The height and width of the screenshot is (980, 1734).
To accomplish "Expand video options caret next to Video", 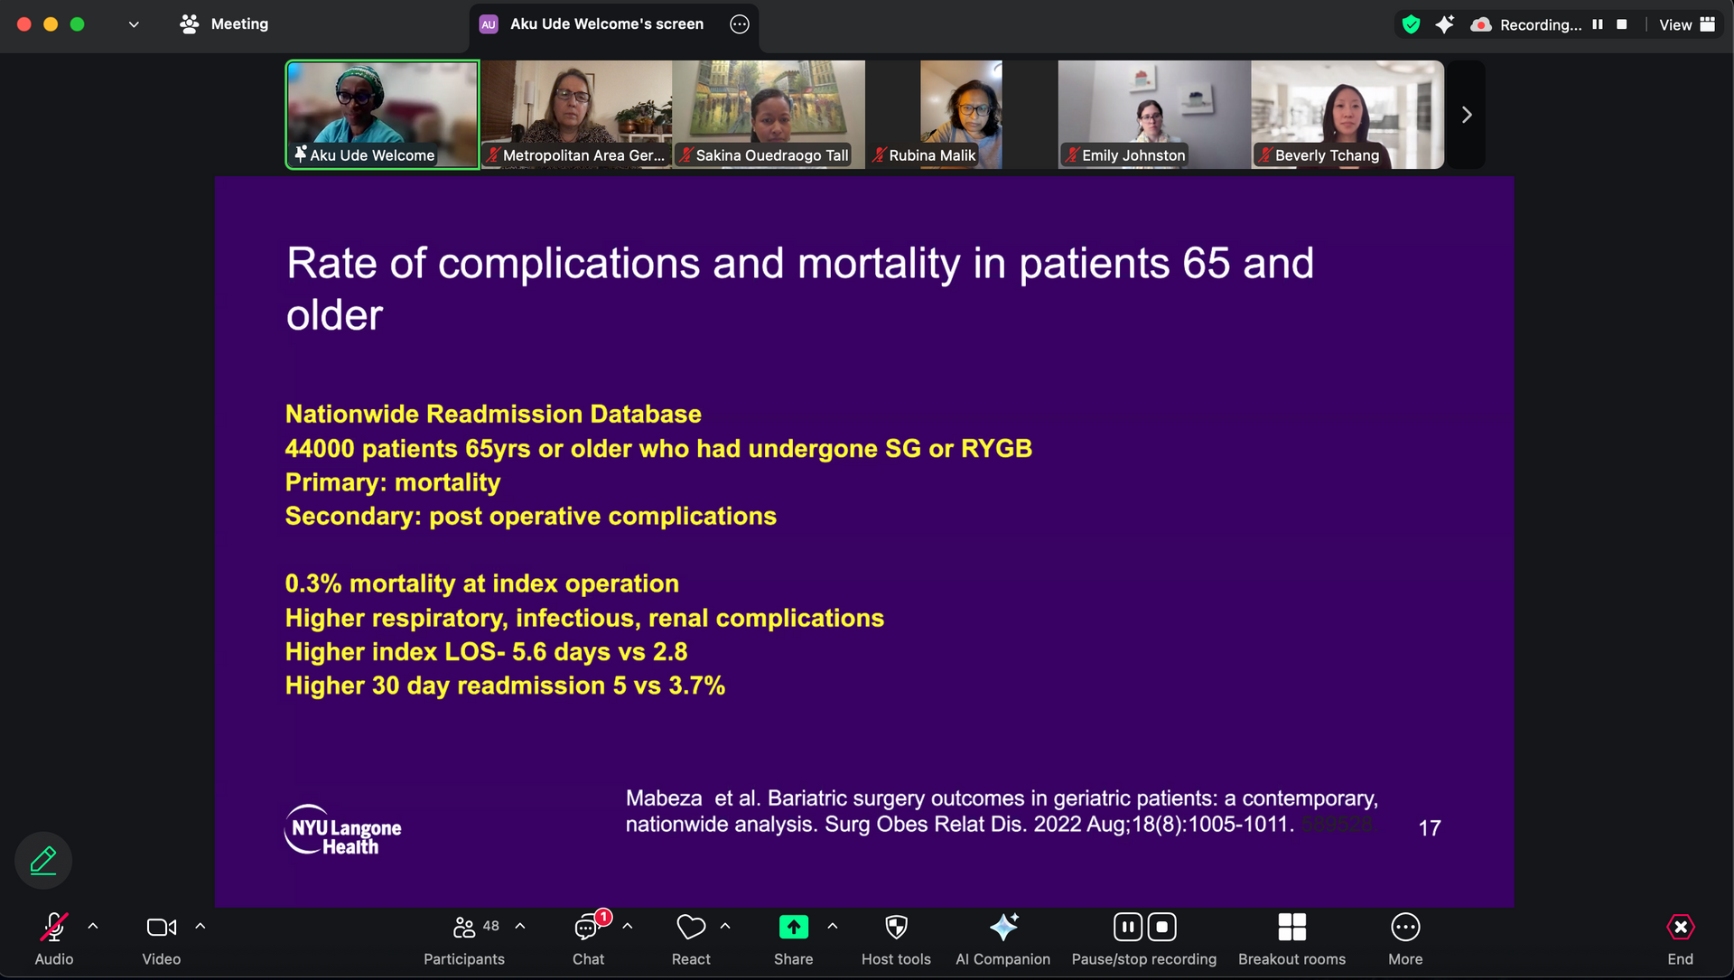I will [200, 927].
